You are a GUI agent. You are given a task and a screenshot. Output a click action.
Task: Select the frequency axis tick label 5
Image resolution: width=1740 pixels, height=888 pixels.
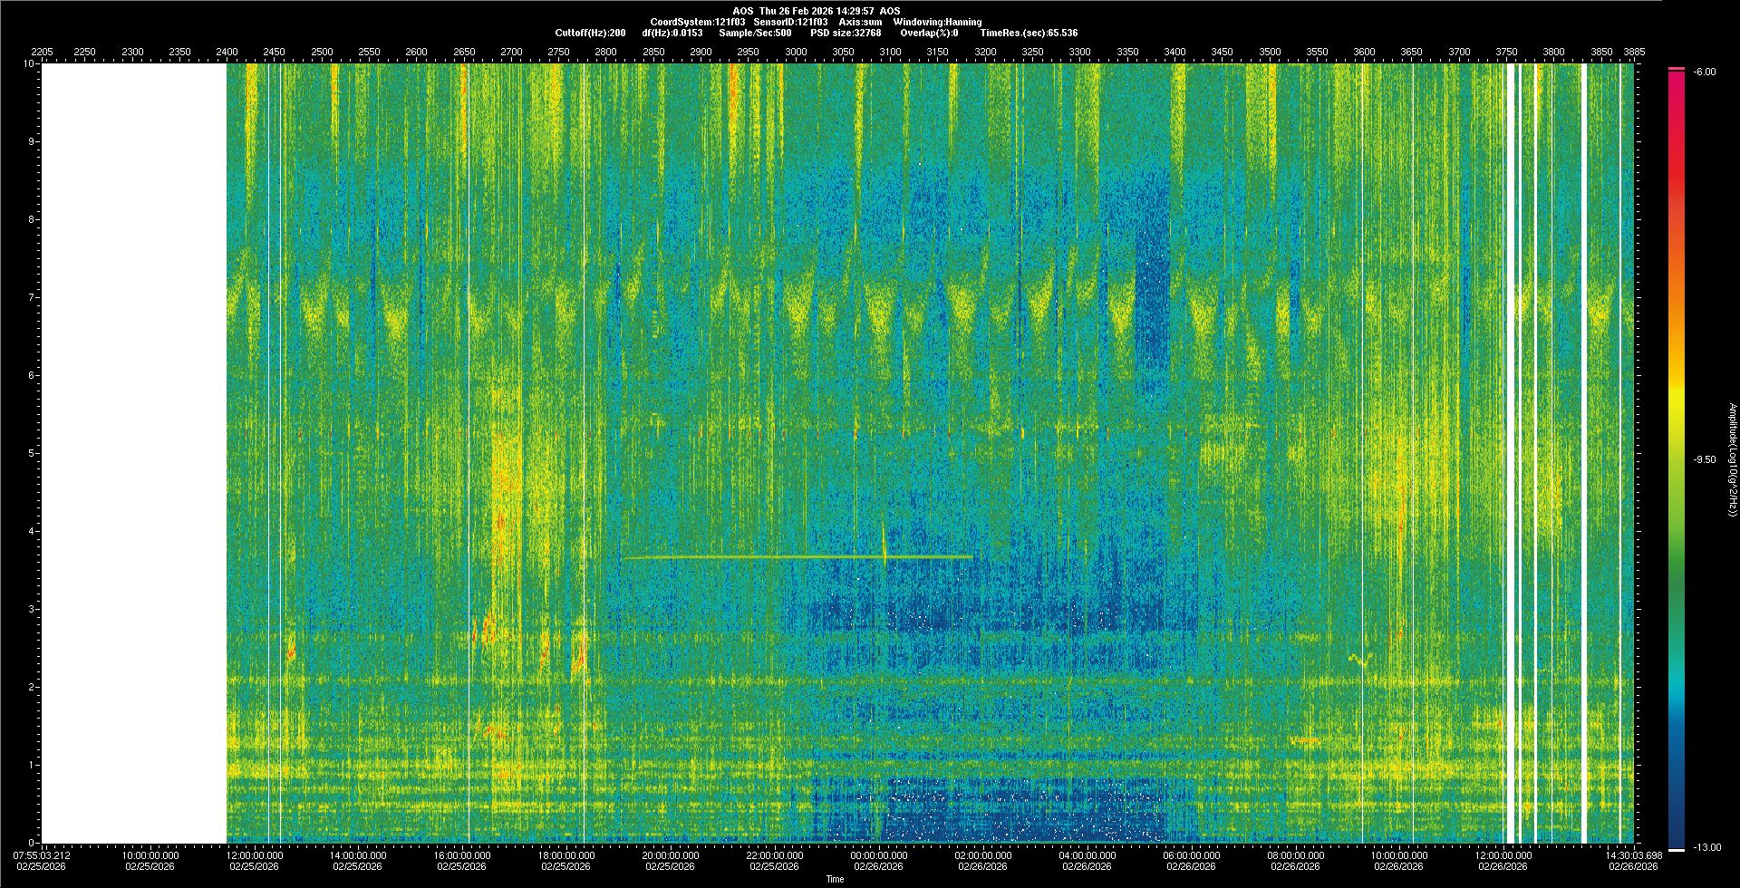[x=33, y=454]
